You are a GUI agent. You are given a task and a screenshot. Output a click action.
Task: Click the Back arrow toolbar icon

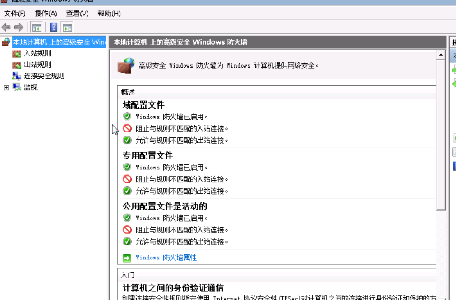tap(6, 27)
